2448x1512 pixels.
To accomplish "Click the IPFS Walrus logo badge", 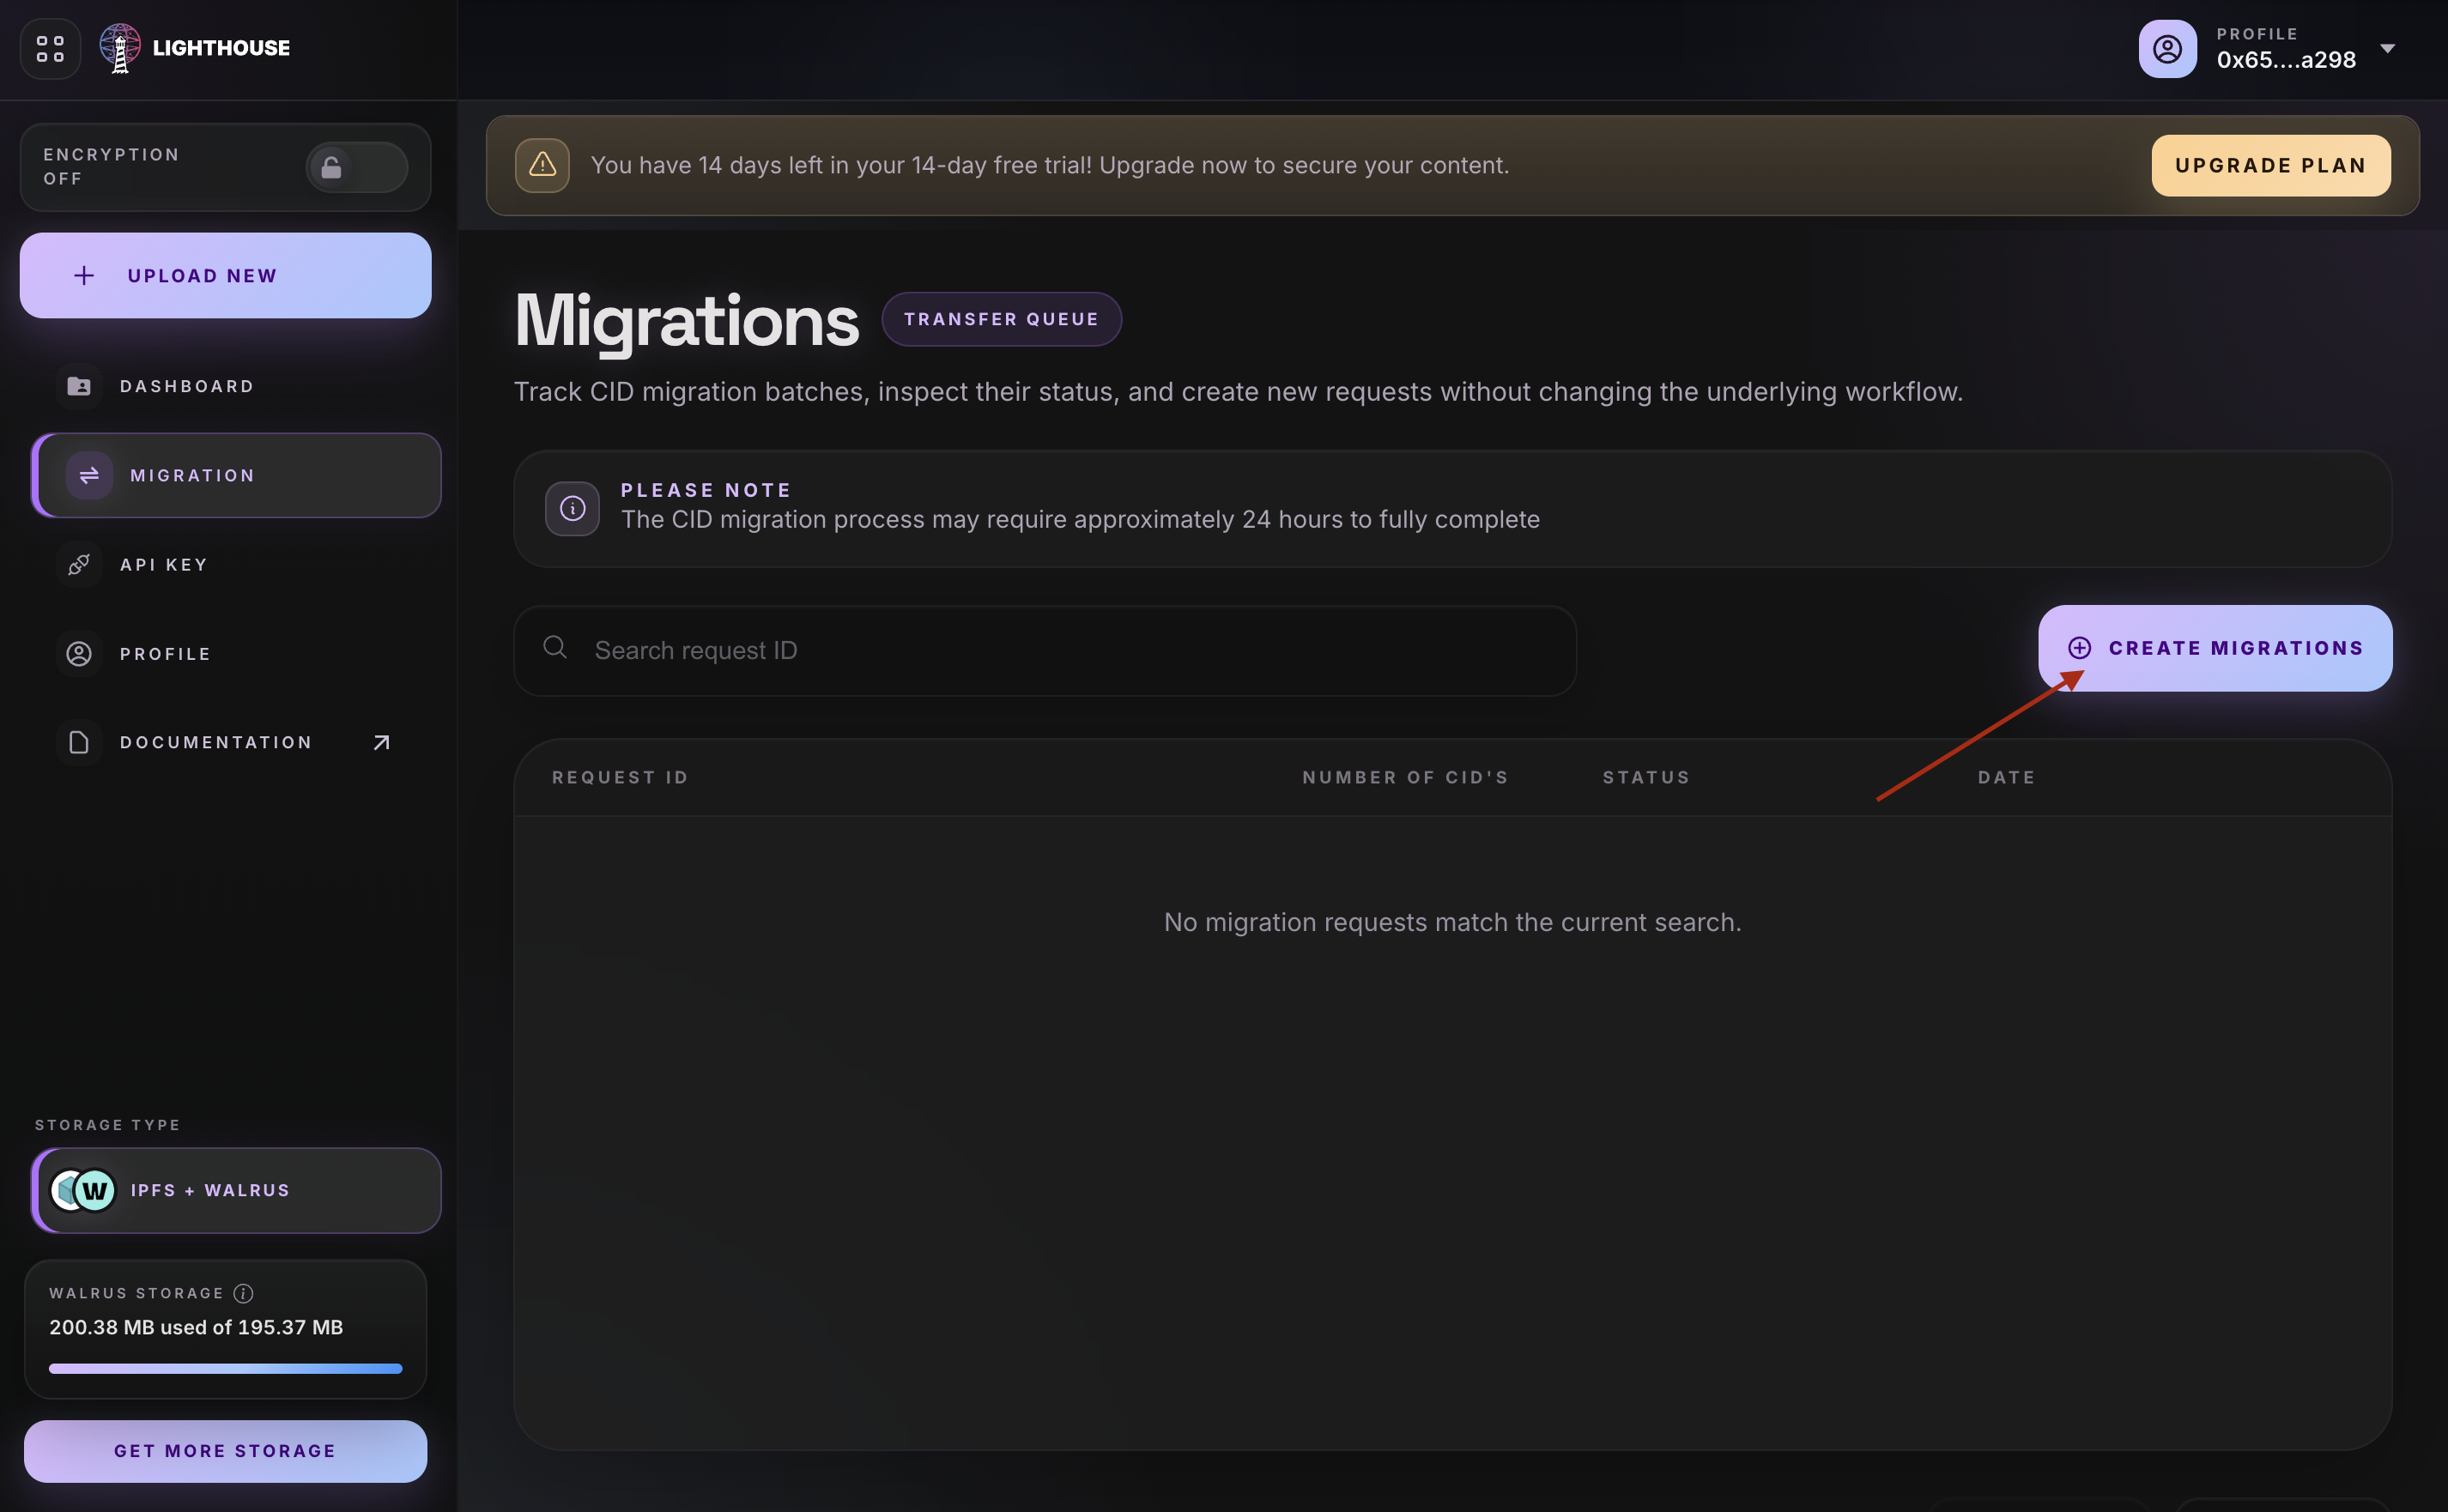I will [x=83, y=1190].
